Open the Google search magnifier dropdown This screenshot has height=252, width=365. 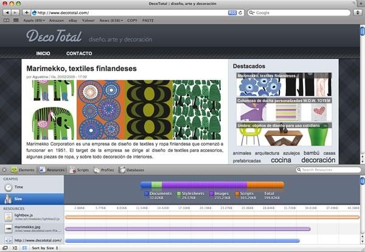point(251,13)
